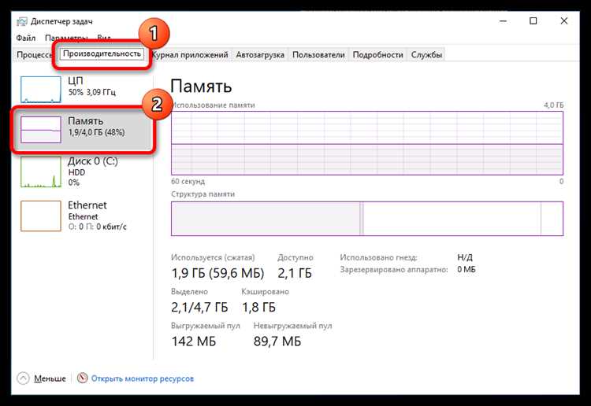591x406 pixels.
Task: Switch to the Службы tab
Action: [426, 55]
